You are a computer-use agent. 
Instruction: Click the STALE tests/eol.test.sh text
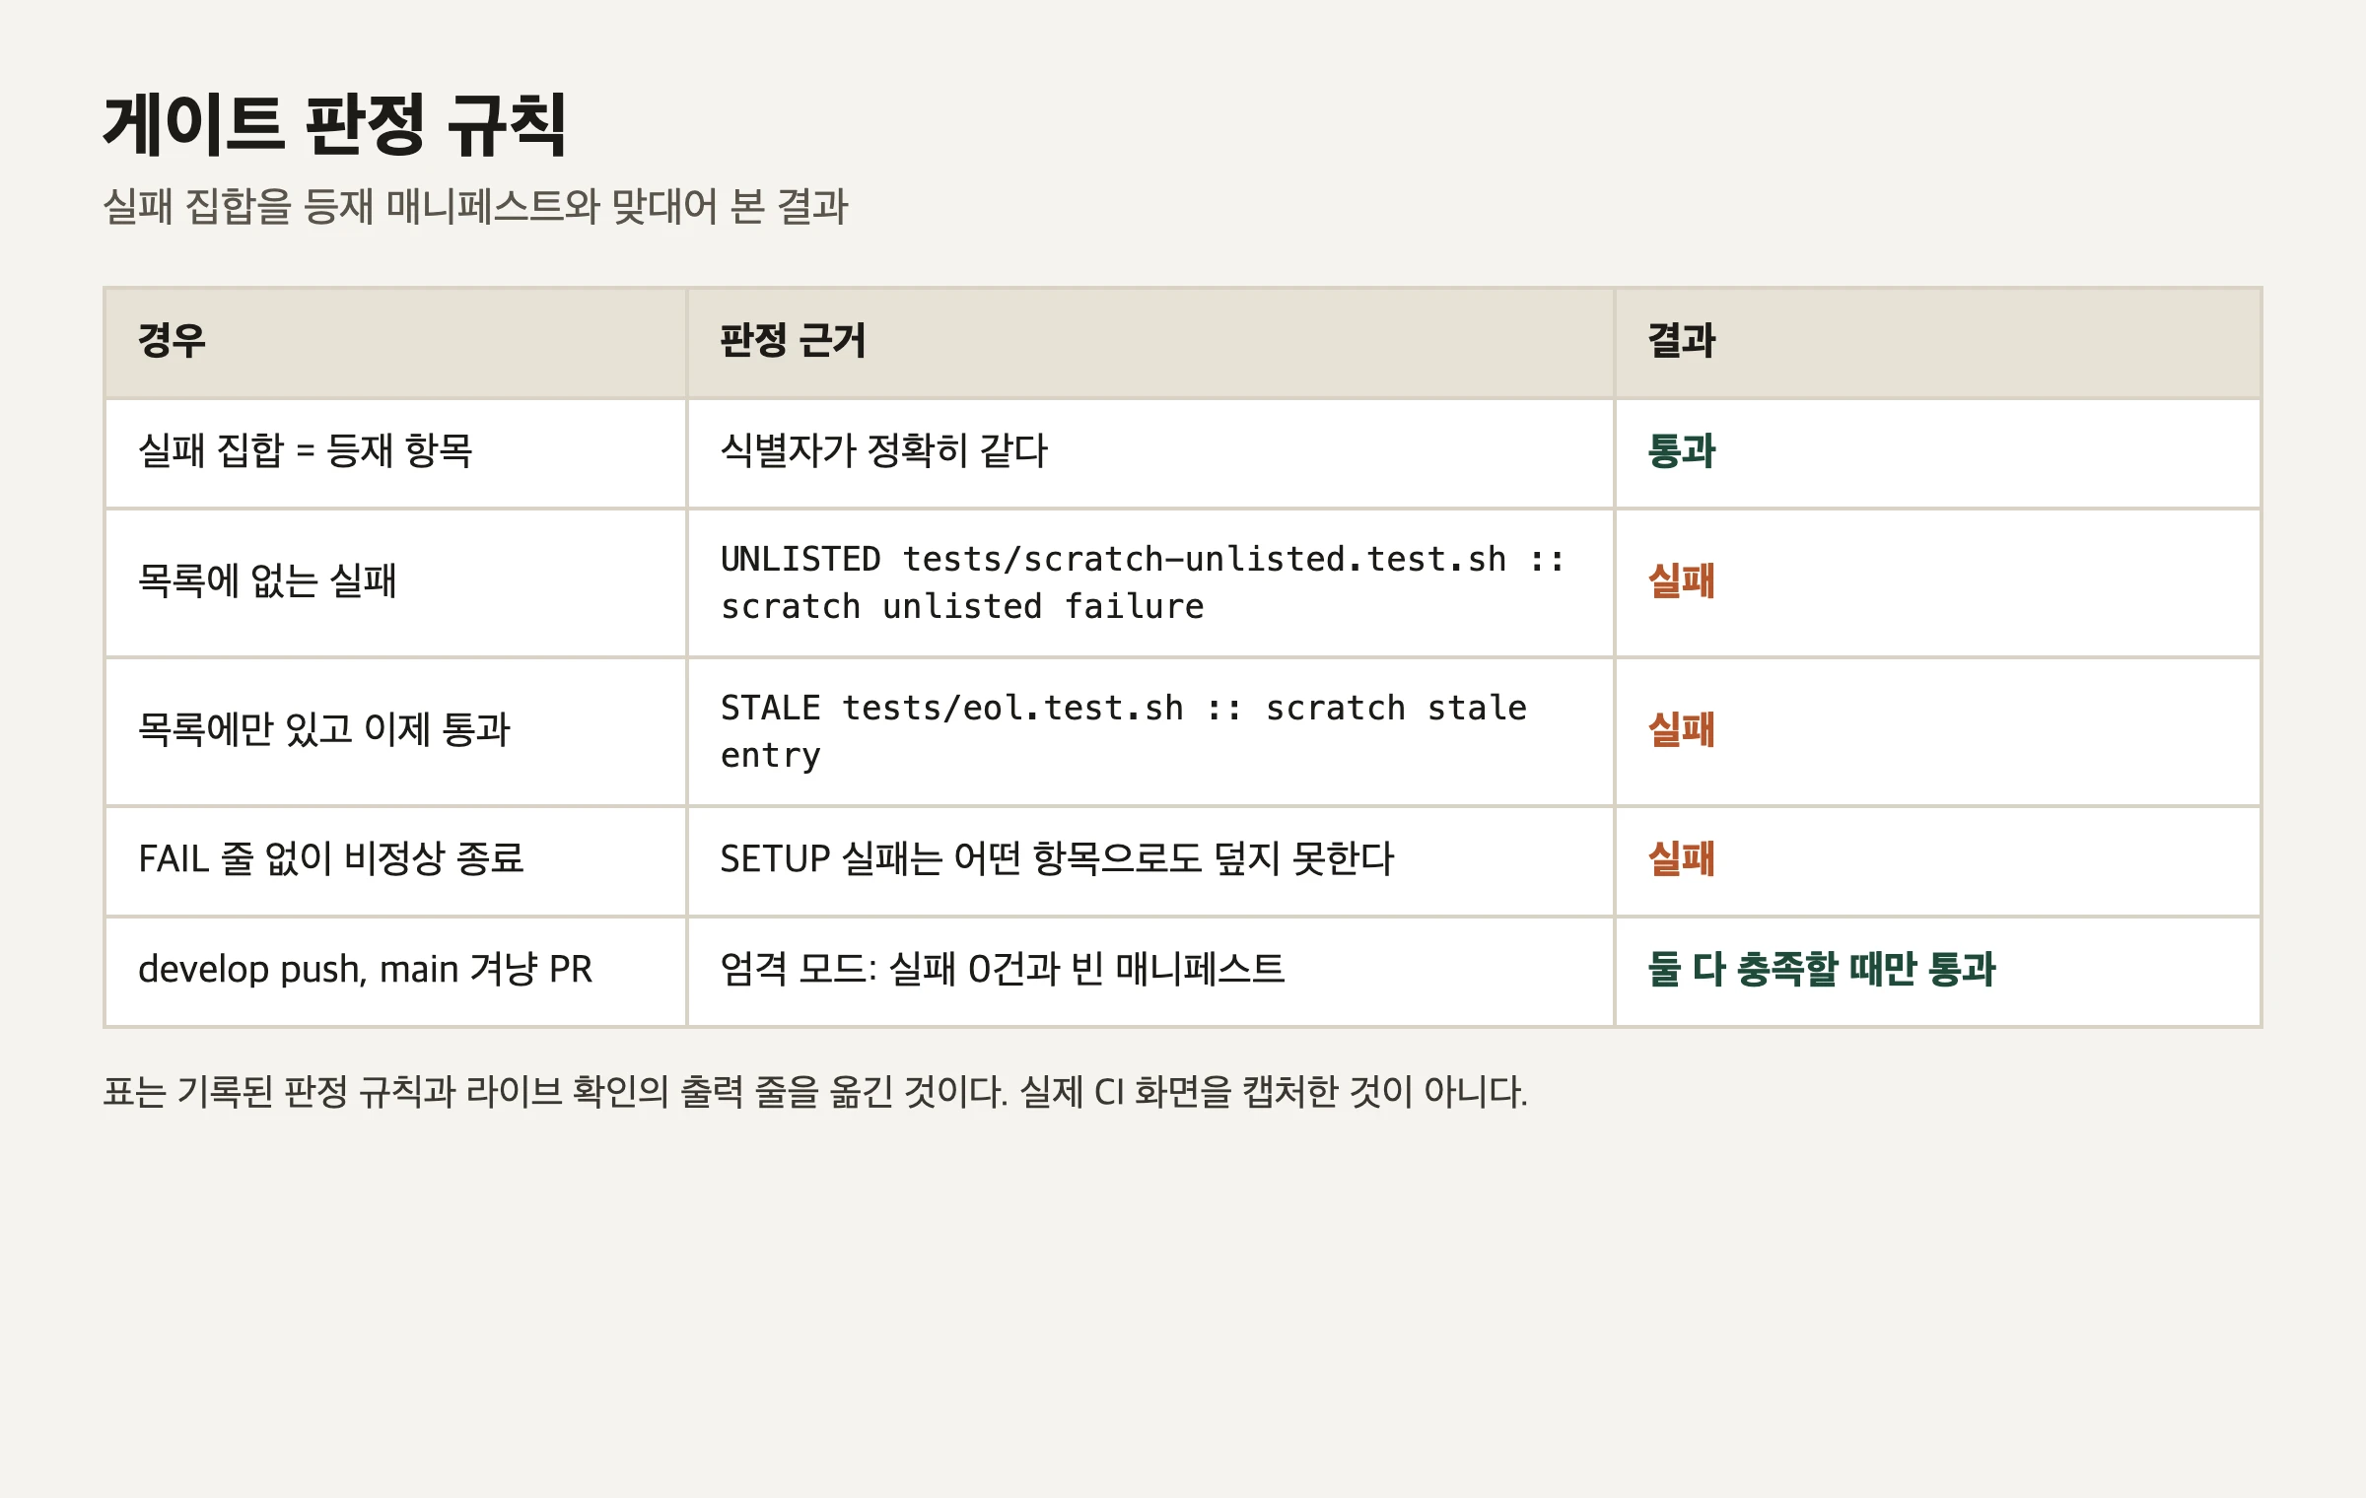(x=1124, y=731)
